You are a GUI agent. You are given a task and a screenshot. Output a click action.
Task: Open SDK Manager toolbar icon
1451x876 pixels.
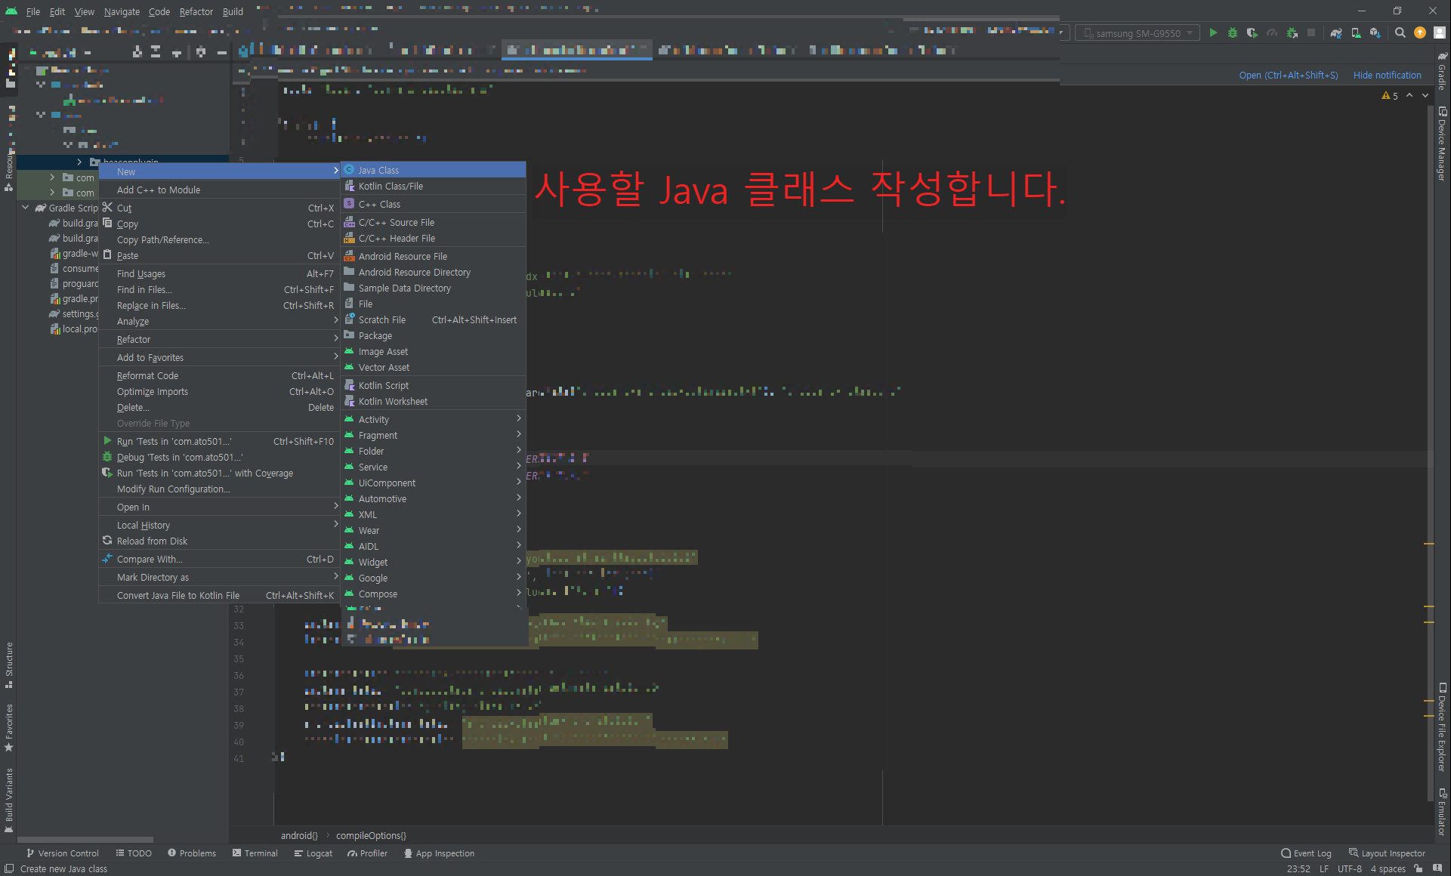[x=1375, y=32]
